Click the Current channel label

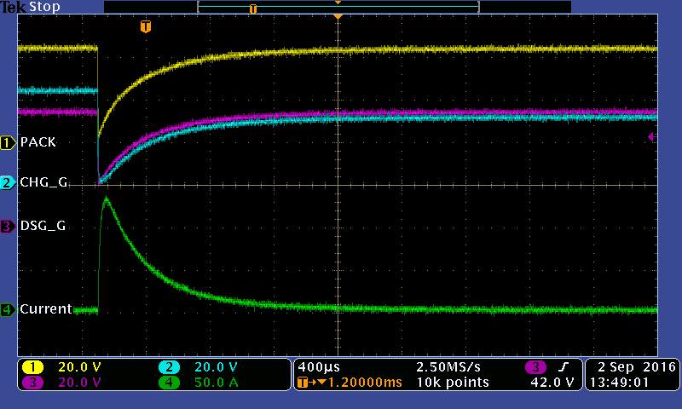pyautogui.click(x=46, y=309)
